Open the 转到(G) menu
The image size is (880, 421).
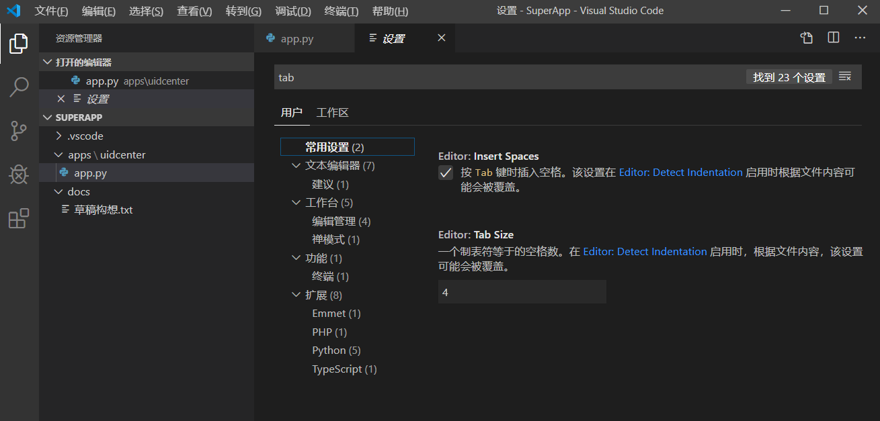[x=243, y=11]
